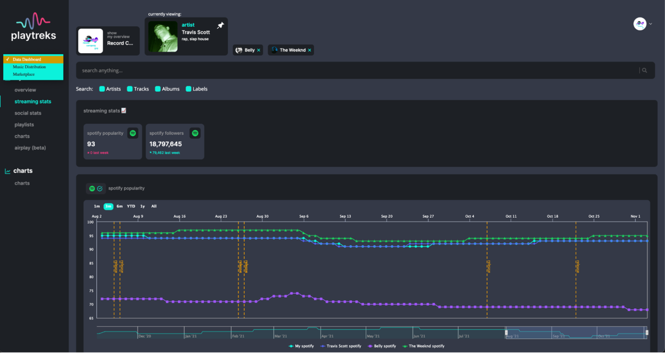The width and height of the screenshot is (665, 353).
Task: Click the user profile avatar
Action: click(x=640, y=24)
